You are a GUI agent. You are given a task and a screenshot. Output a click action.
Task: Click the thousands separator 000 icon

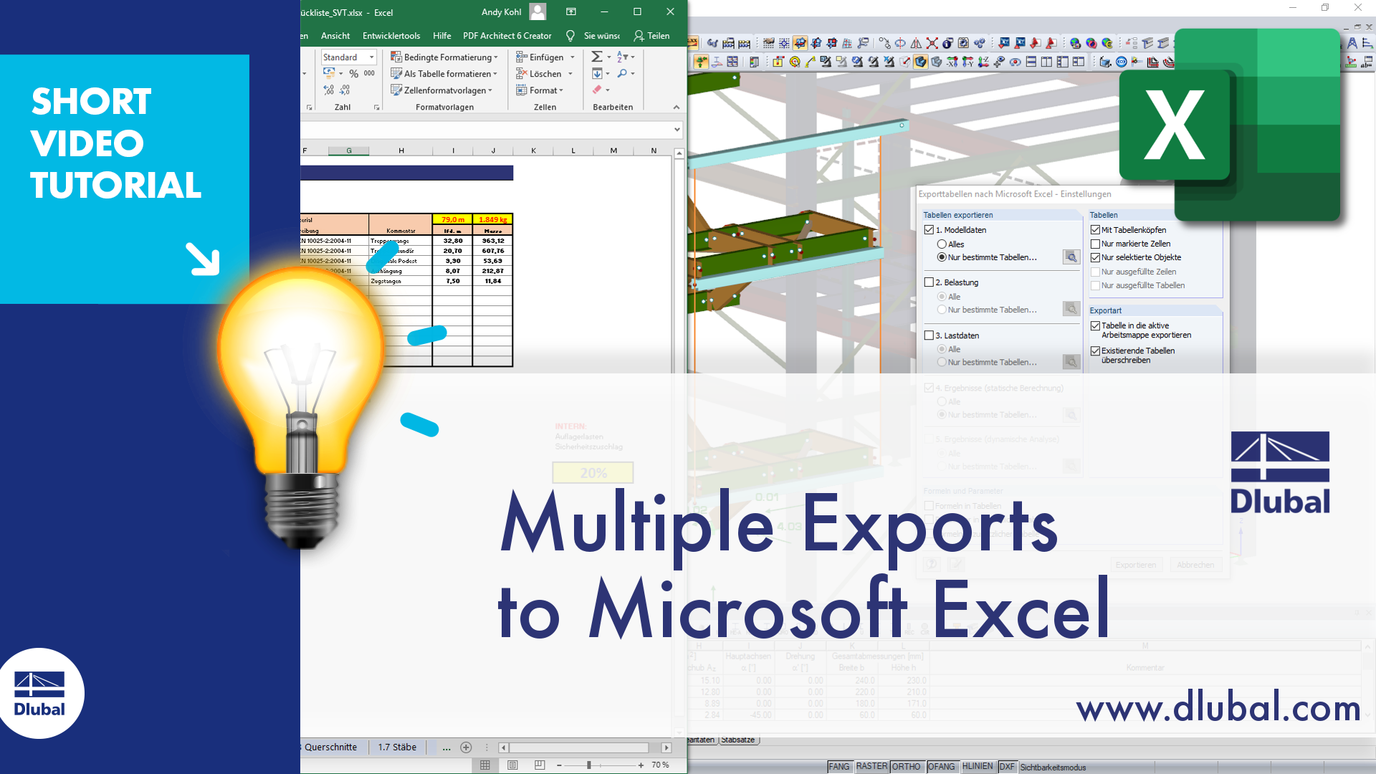[369, 73]
